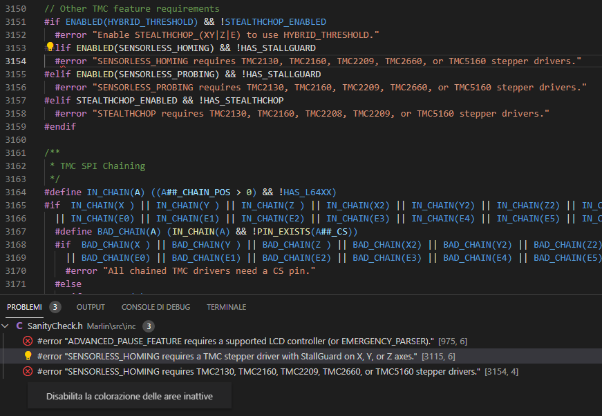Open the OUTPUT panel tab
The height and width of the screenshot is (416, 602).
click(x=91, y=307)
